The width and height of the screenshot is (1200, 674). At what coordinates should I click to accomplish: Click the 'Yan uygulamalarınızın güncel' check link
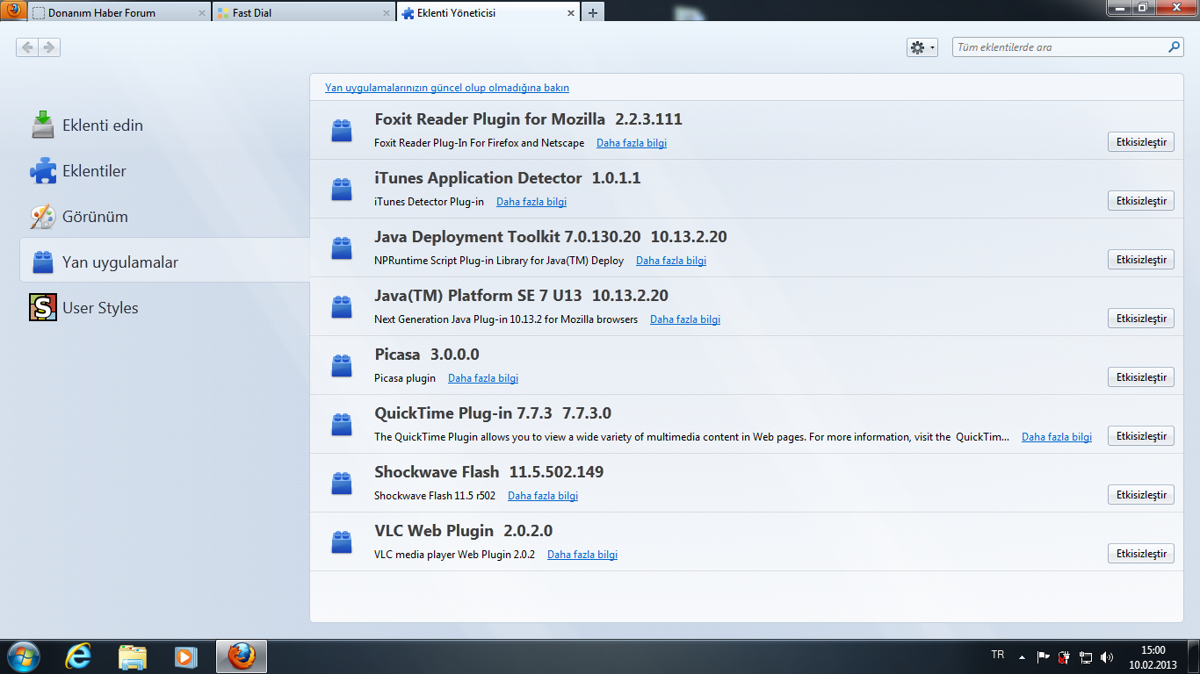click(447, 88)
